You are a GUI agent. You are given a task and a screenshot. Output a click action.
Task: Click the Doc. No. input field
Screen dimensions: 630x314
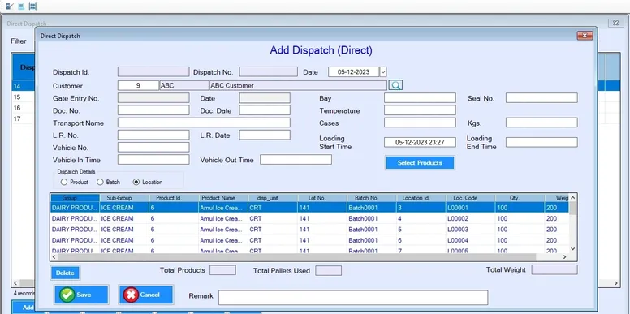[153, 110]
